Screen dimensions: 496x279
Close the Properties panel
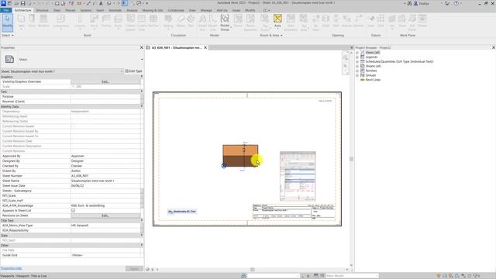click(141, 47)
